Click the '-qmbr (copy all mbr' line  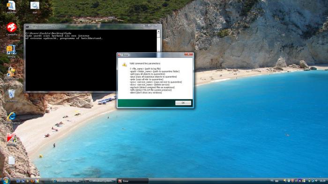[146, 79]
